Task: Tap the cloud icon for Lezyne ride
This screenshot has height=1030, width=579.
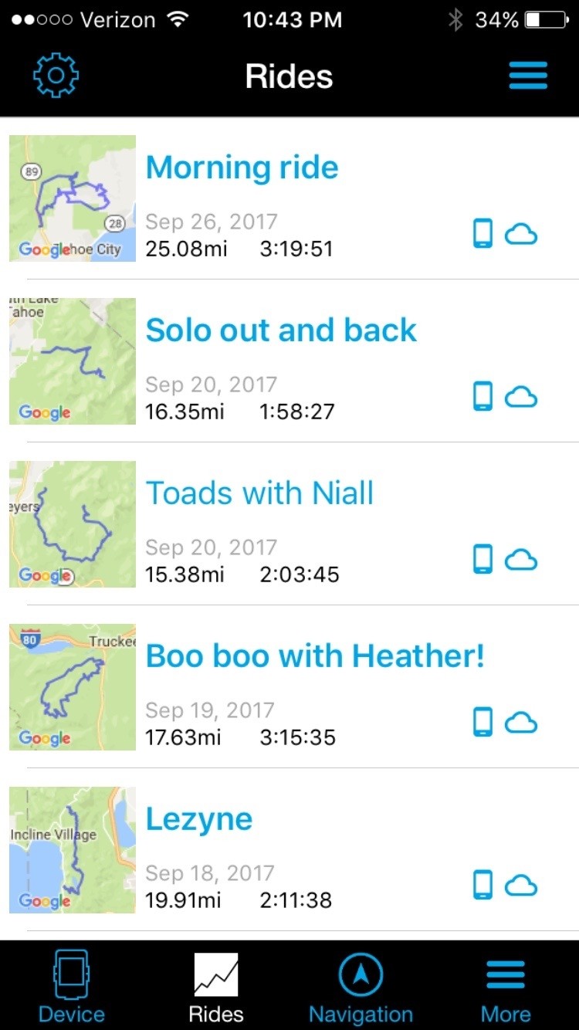Action: coord(521,886)
